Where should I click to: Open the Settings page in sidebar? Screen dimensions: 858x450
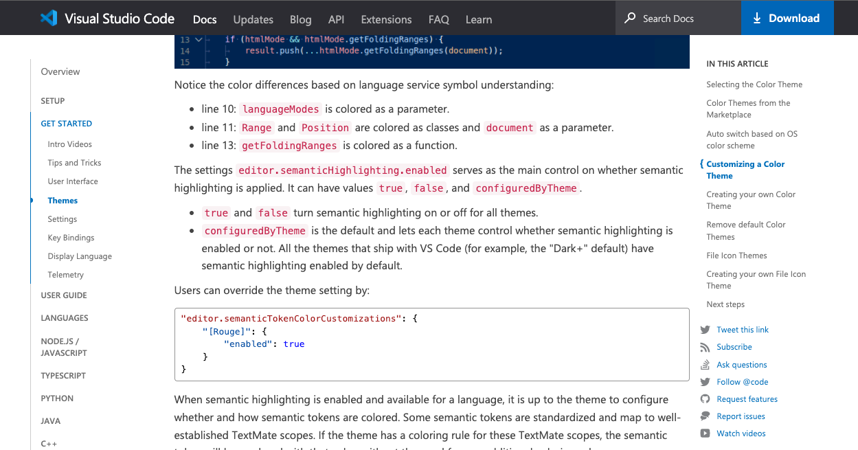(x=63, y=219)
